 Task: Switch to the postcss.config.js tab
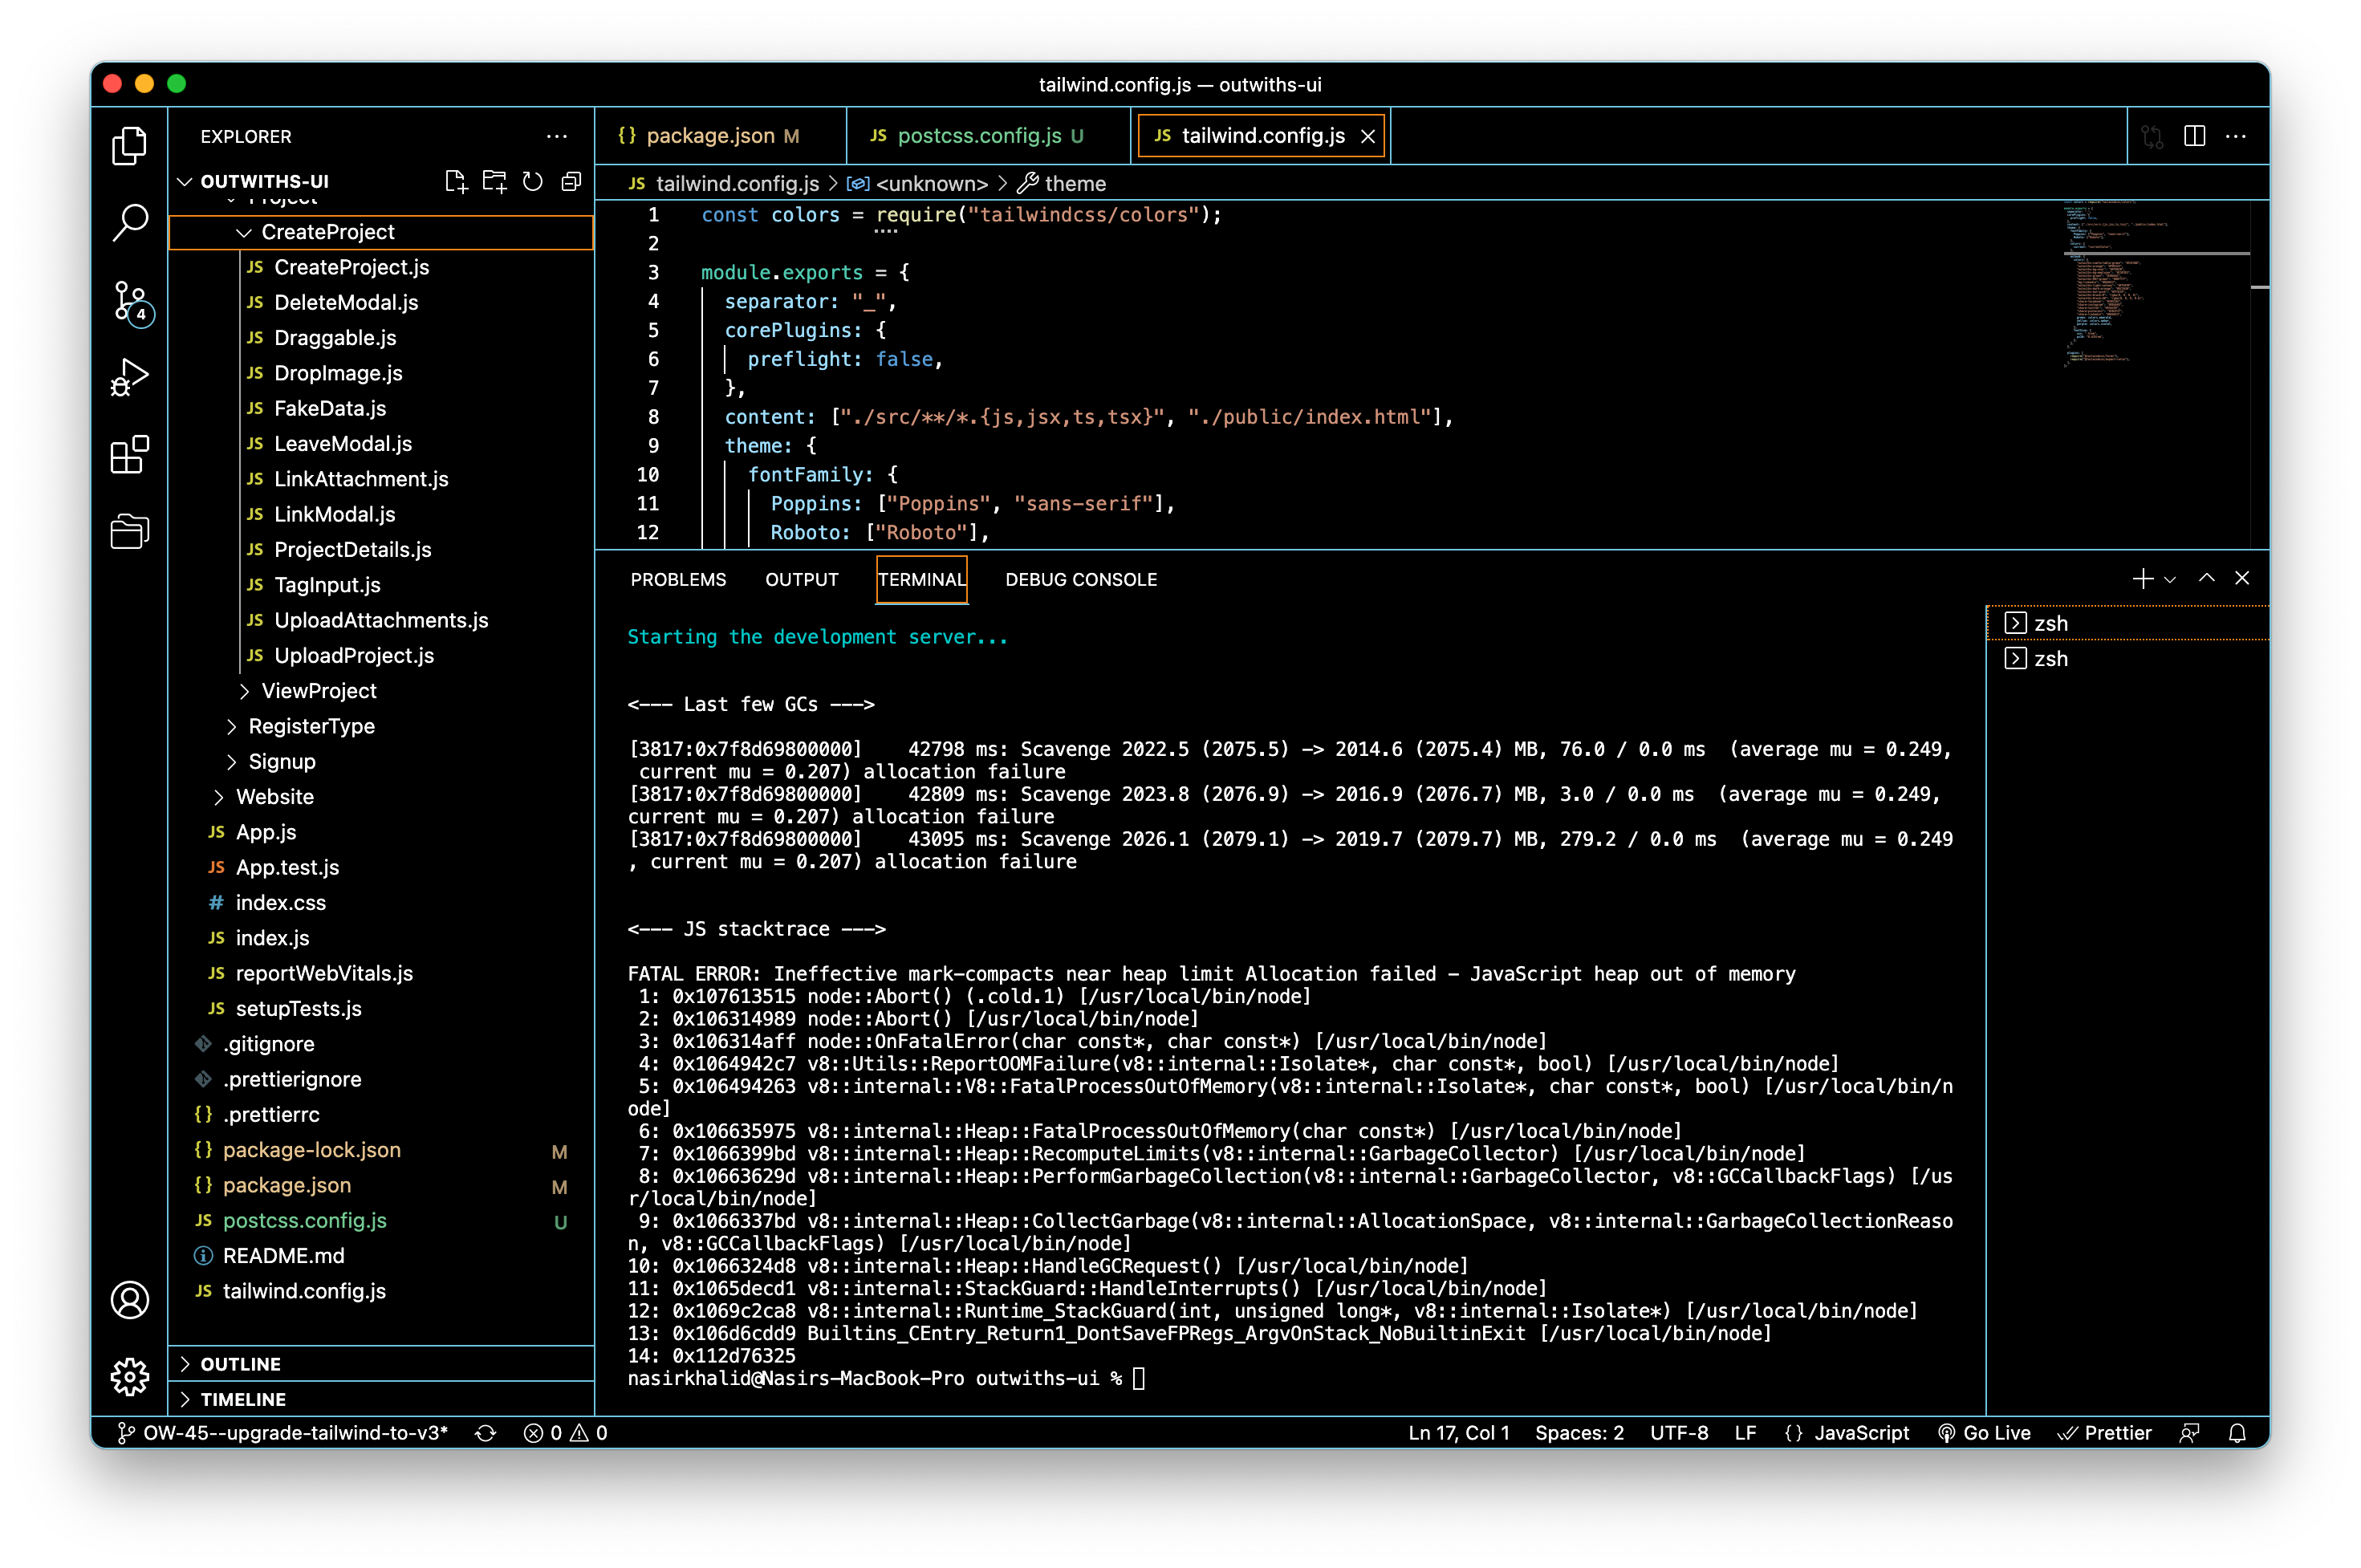(978, 135)
